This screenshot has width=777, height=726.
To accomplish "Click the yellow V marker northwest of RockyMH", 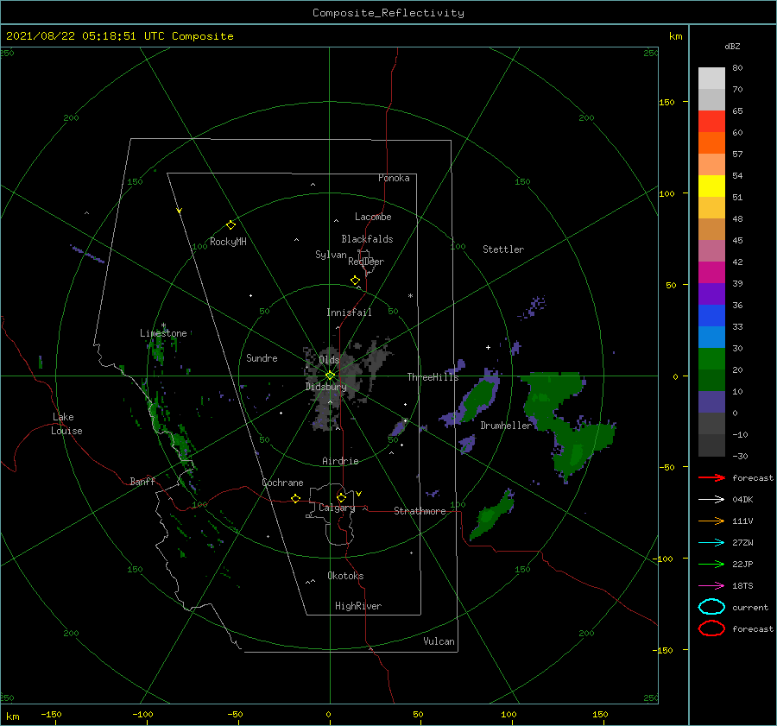I will [x=180, y=211].
